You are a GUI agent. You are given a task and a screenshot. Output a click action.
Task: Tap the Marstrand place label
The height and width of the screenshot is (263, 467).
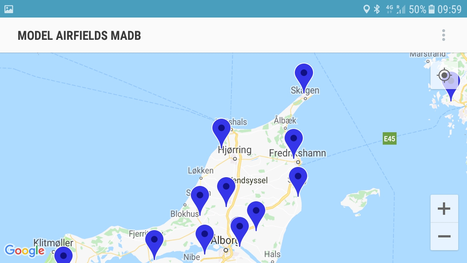[428, 54]
